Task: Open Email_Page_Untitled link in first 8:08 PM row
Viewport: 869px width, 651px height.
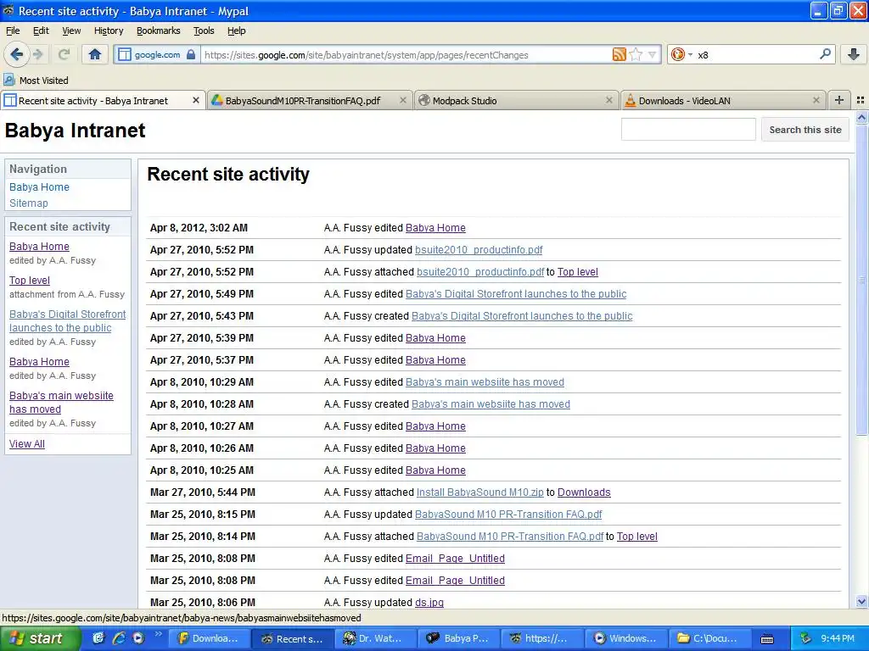Action: tap(455, 558)
